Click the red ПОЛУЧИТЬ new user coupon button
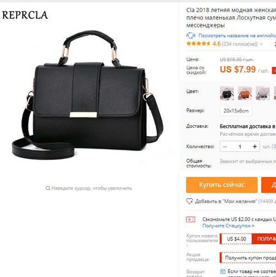 (x=264, y=239)
